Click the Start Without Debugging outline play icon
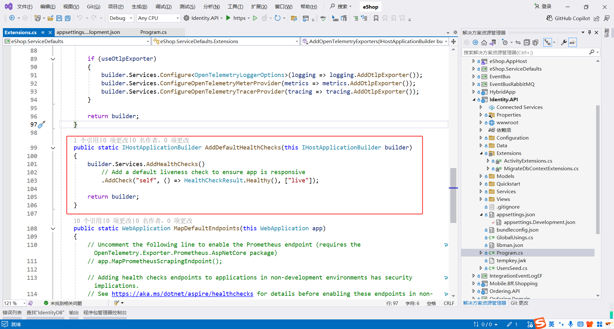The width and height of the screenshot is (614, 329). (x=255, y=18)
